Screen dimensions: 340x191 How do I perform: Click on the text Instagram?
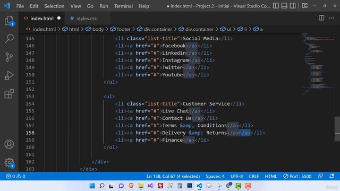(175, 60)
